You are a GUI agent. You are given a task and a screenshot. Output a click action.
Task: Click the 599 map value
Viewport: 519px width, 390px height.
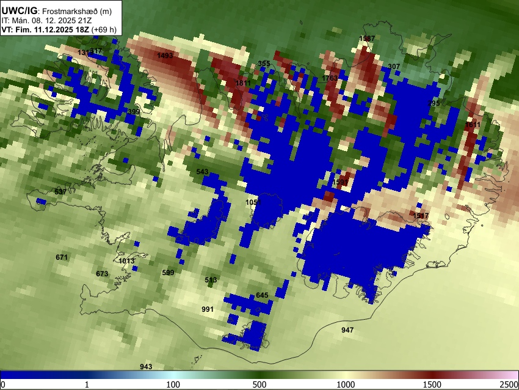tap(168, 273)
